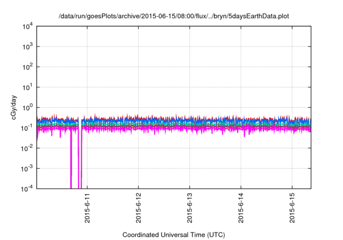Click the Coordinated Universal Time (UTC) axis label
Screen dimensions: 343x240
coord(174,235)
